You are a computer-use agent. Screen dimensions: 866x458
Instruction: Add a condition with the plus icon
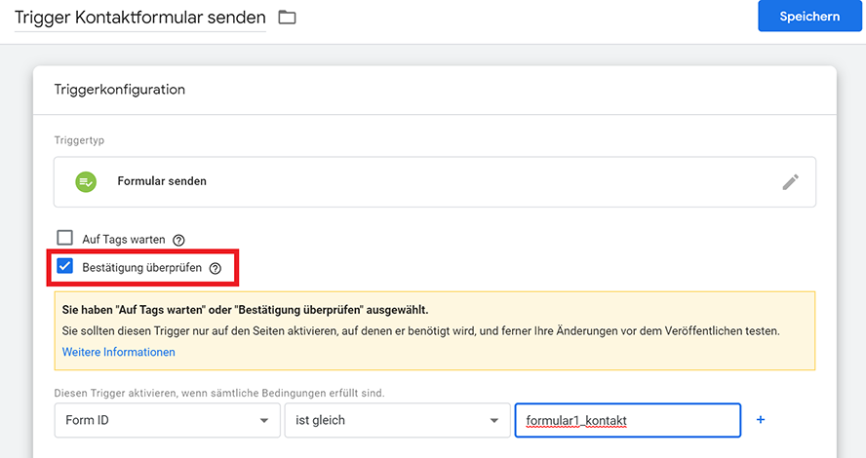(x=761, y=420)
